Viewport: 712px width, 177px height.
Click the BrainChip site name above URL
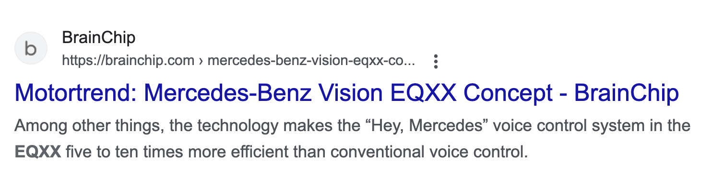point(99,38)
